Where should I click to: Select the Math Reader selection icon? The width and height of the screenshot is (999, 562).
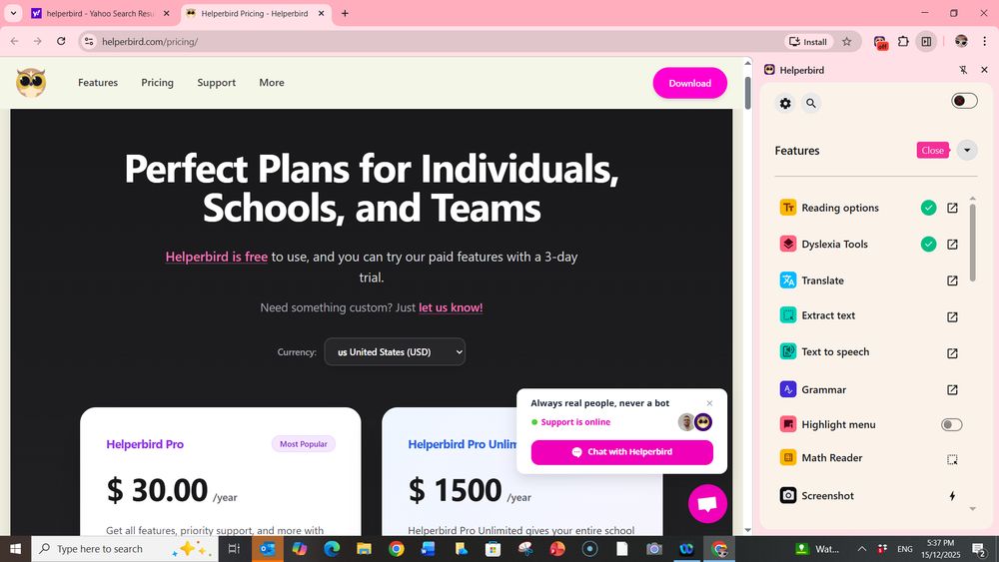tap(952, 459)
